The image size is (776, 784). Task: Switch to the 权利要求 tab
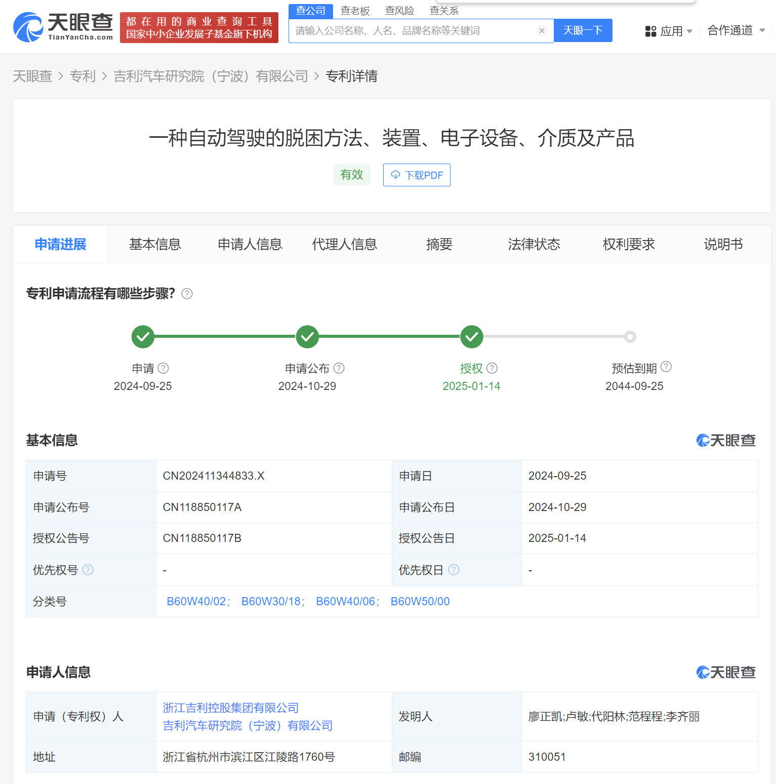tap(629, 245)
